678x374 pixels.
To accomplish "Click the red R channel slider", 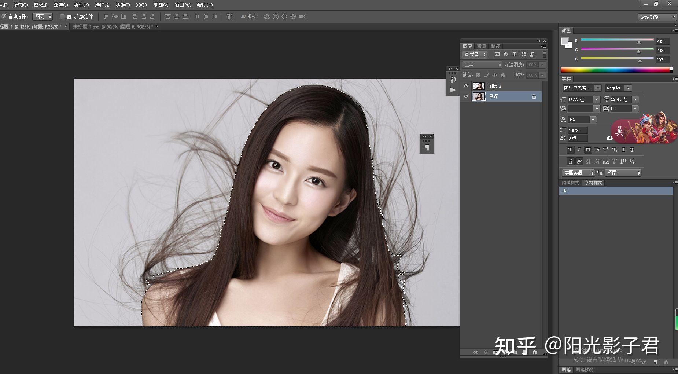I will tap(617, 40).
